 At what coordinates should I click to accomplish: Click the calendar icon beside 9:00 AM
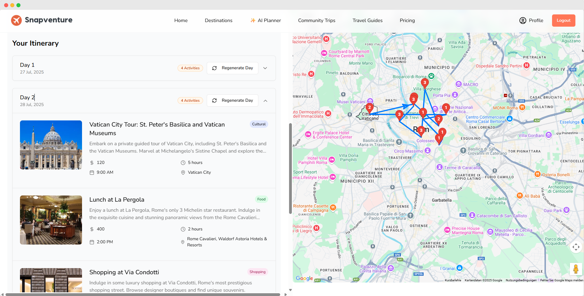92,173
